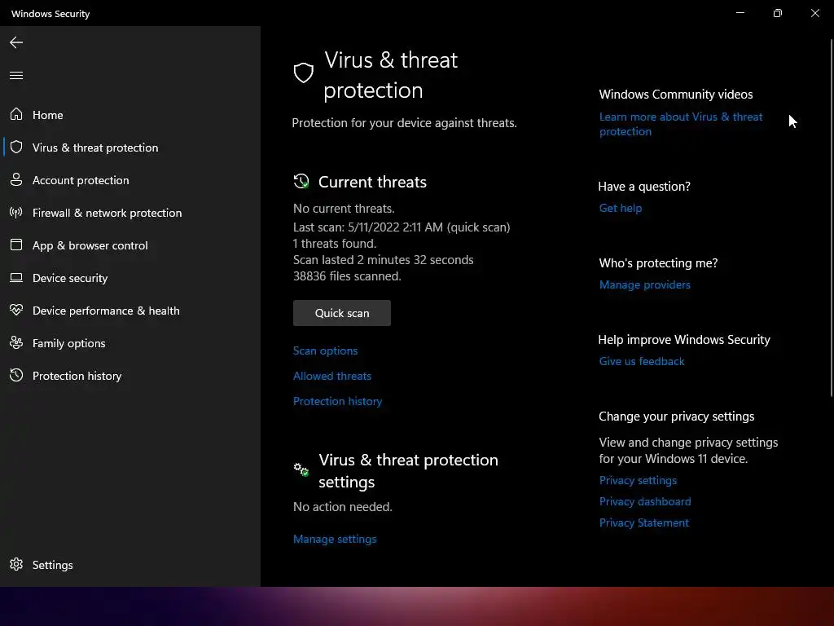Open the Allowed threats link

pyautogui.click(x=332, y=376)
